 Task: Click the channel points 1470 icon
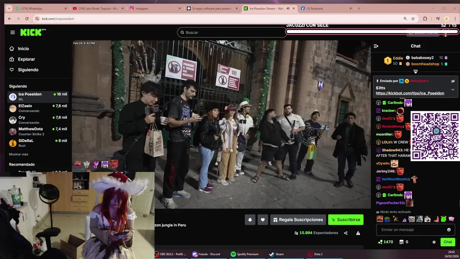pos(380,242)
